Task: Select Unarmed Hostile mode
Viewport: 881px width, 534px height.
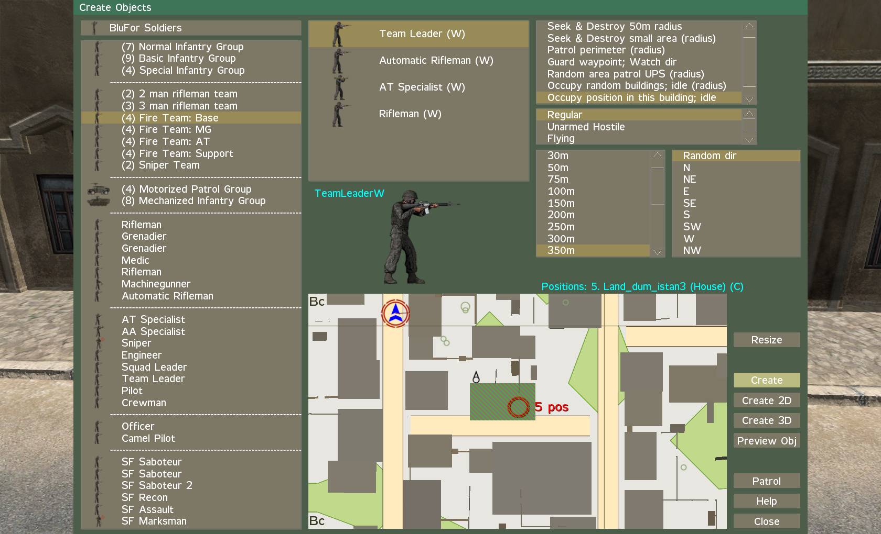Action: tap(639, 127)
